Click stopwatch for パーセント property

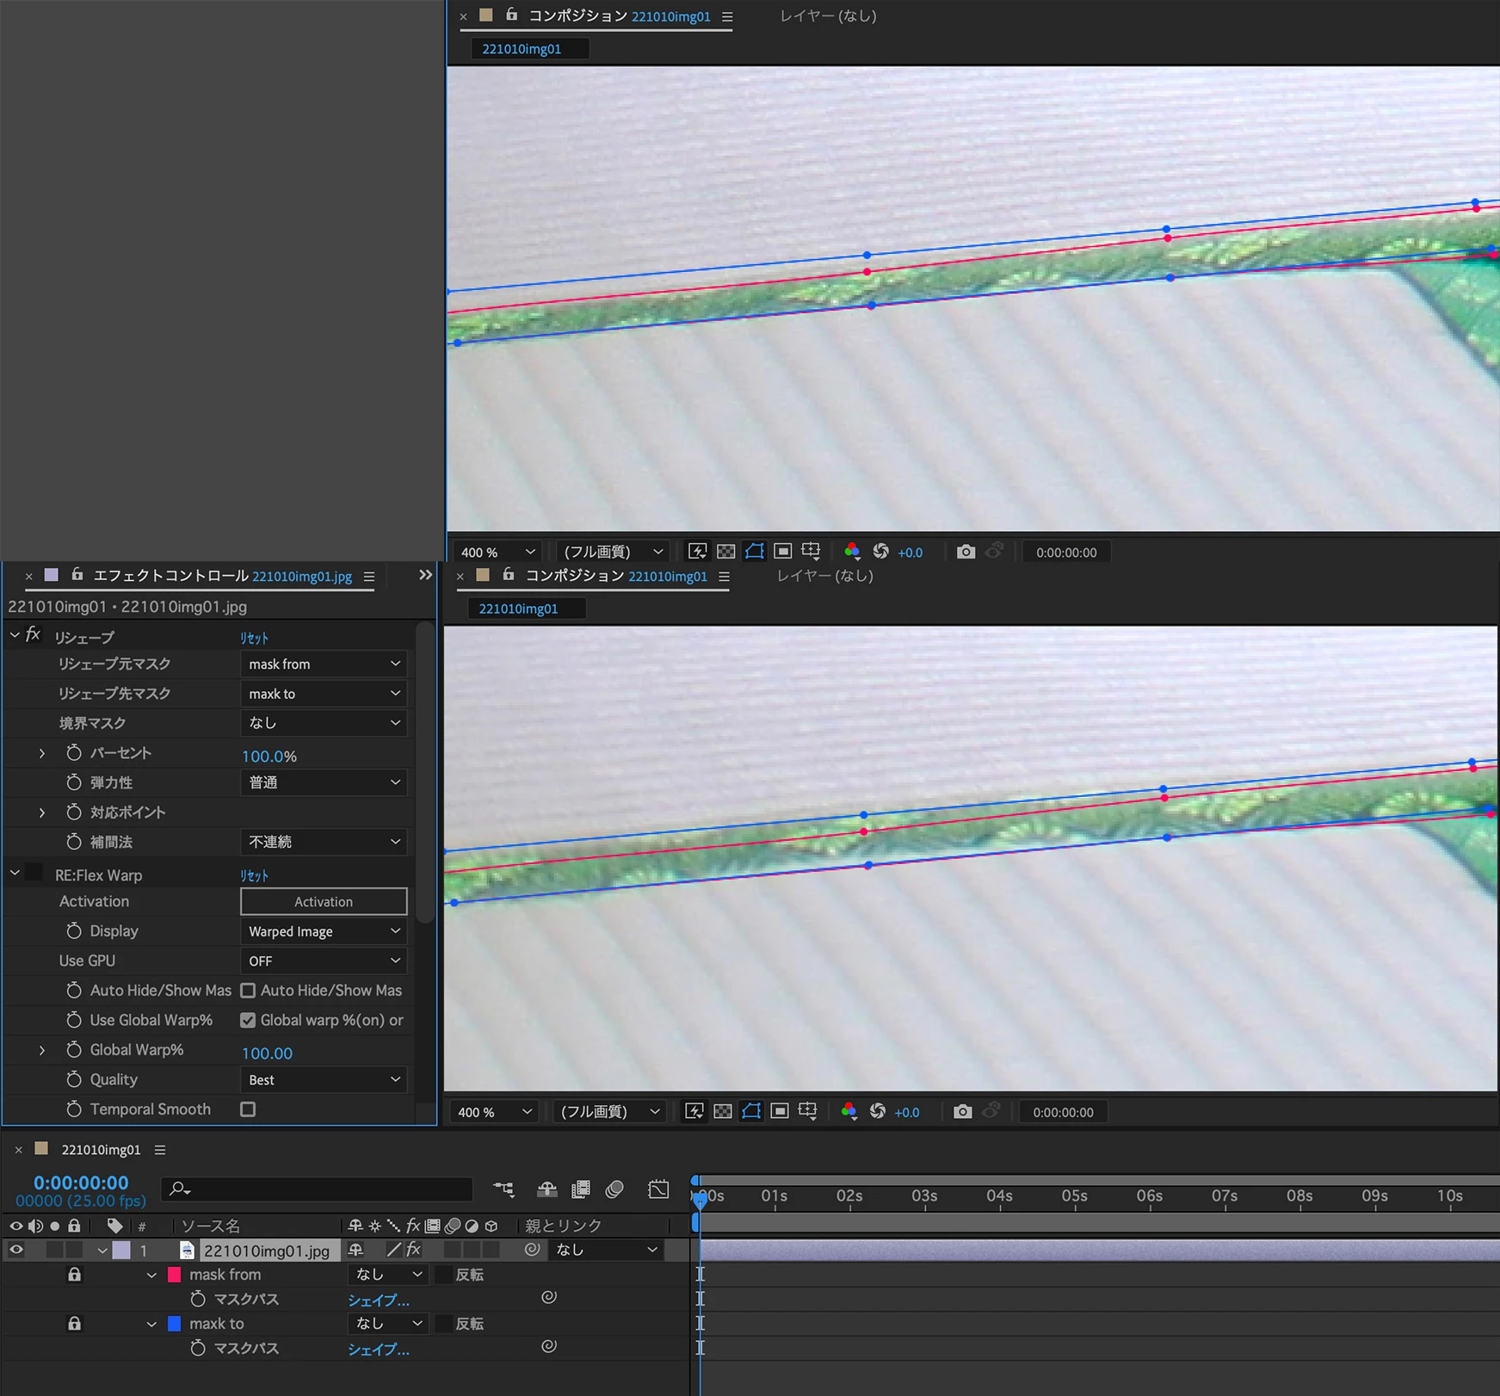tap(74, 753)
